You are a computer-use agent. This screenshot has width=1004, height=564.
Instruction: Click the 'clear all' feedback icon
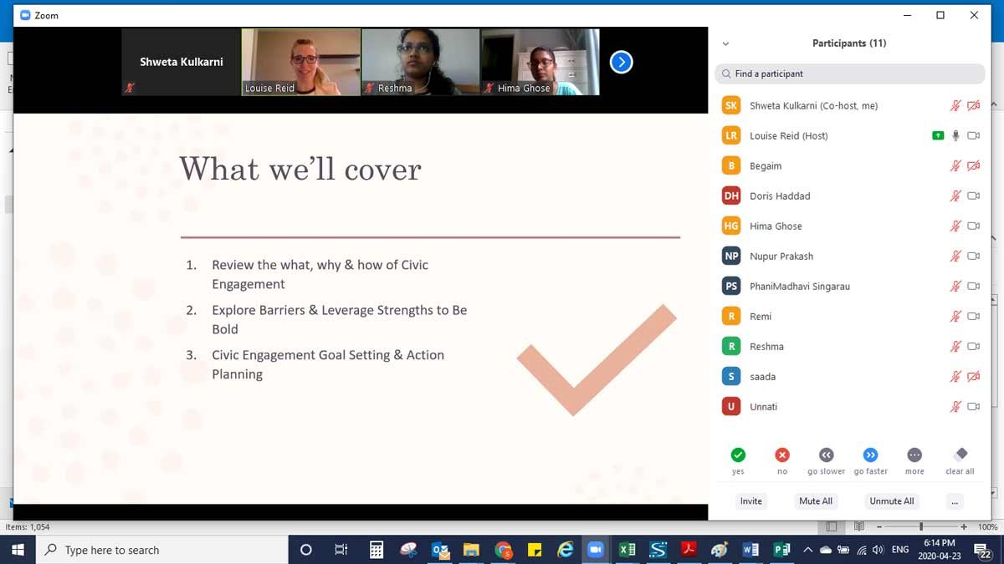[x=960, y=455]
